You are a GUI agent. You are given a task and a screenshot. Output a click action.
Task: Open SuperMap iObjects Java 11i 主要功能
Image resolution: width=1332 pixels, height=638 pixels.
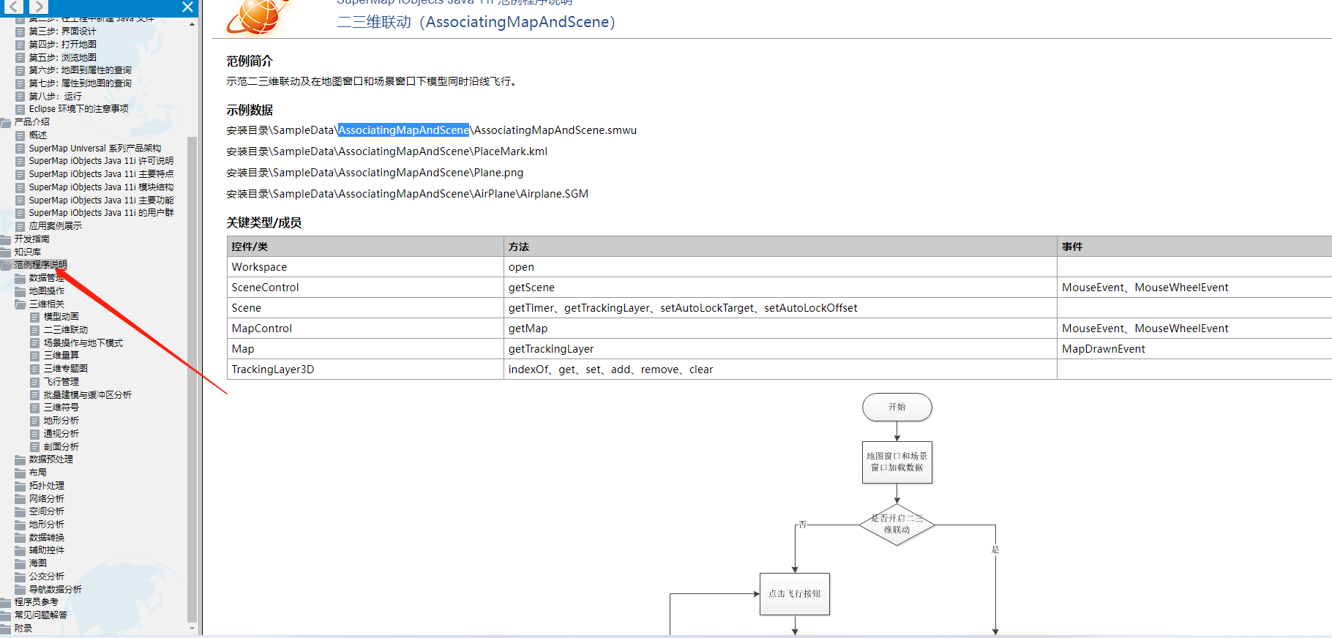(x=102, y=200)
